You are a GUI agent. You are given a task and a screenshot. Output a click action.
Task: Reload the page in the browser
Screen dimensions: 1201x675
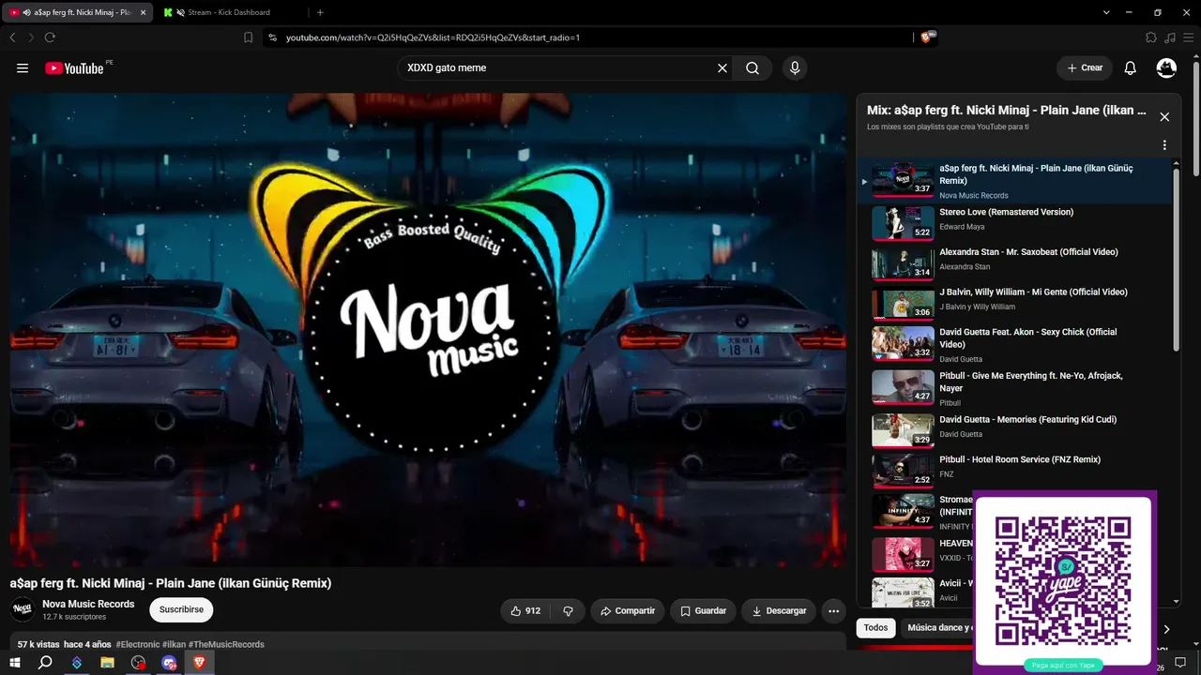coord(50,37)
